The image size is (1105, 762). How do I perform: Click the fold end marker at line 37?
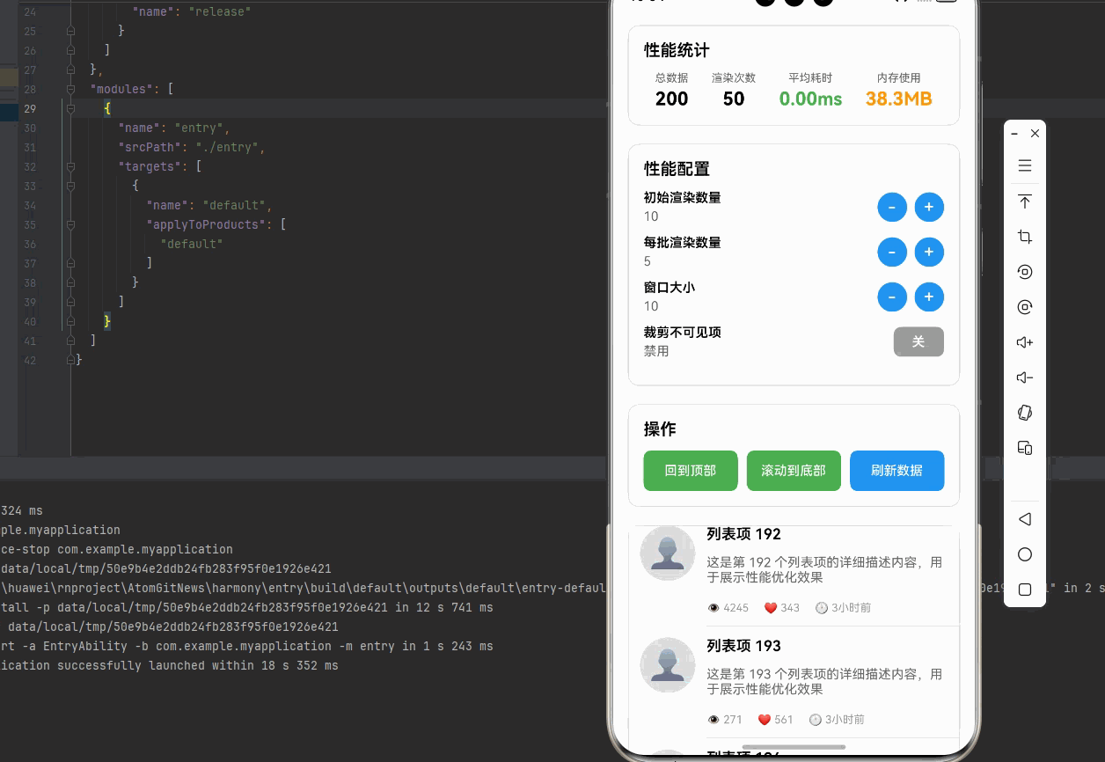click(x=71, y=263)
